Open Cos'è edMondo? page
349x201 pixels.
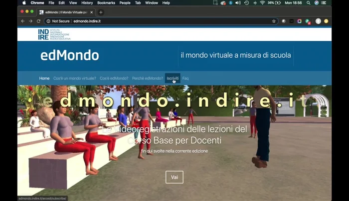[x=114, y=78]
